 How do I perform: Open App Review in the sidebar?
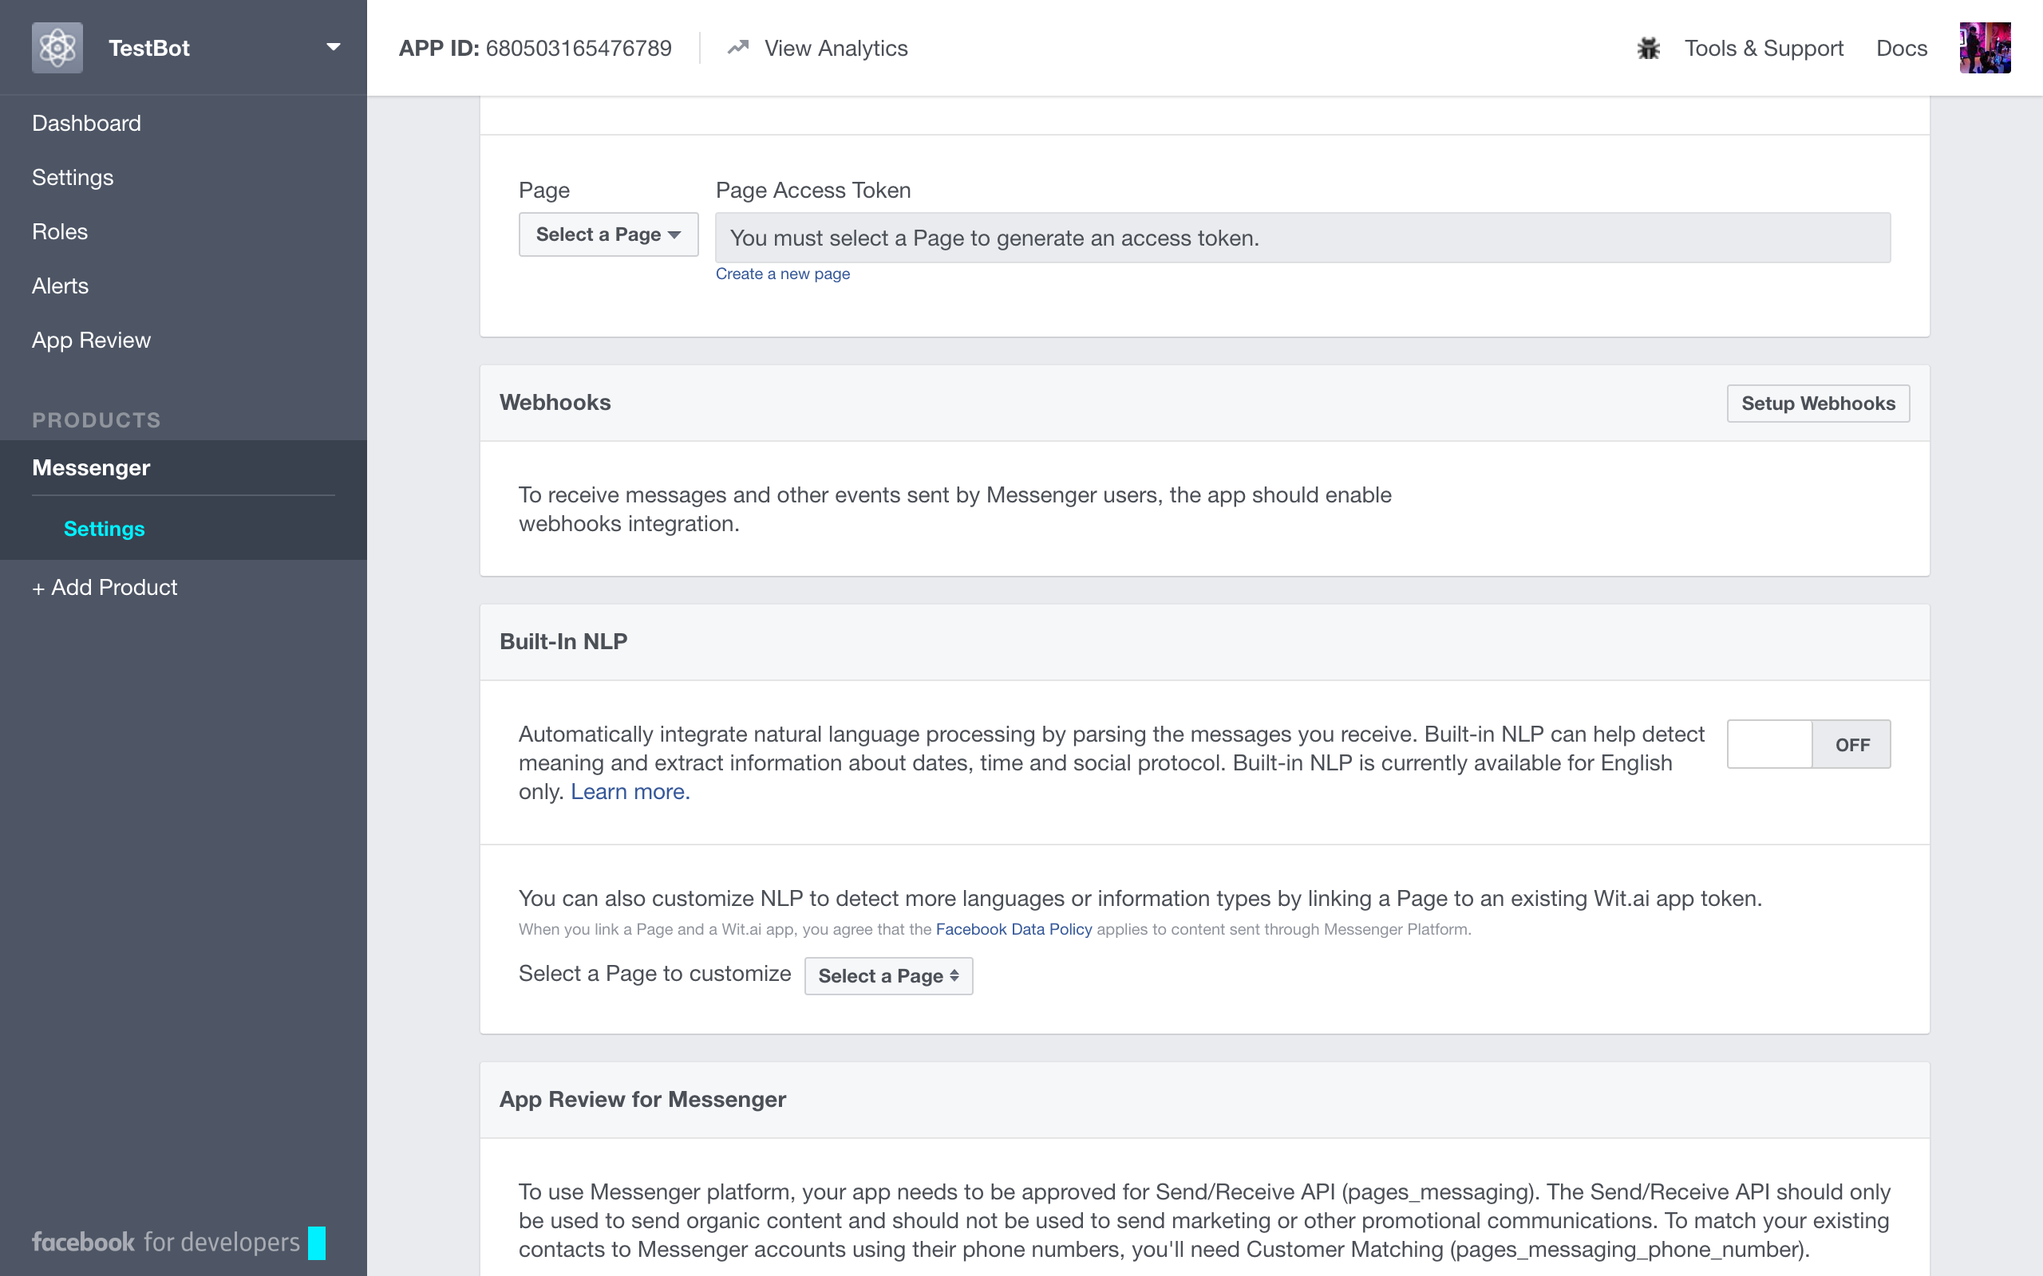(x=91, y=340)
